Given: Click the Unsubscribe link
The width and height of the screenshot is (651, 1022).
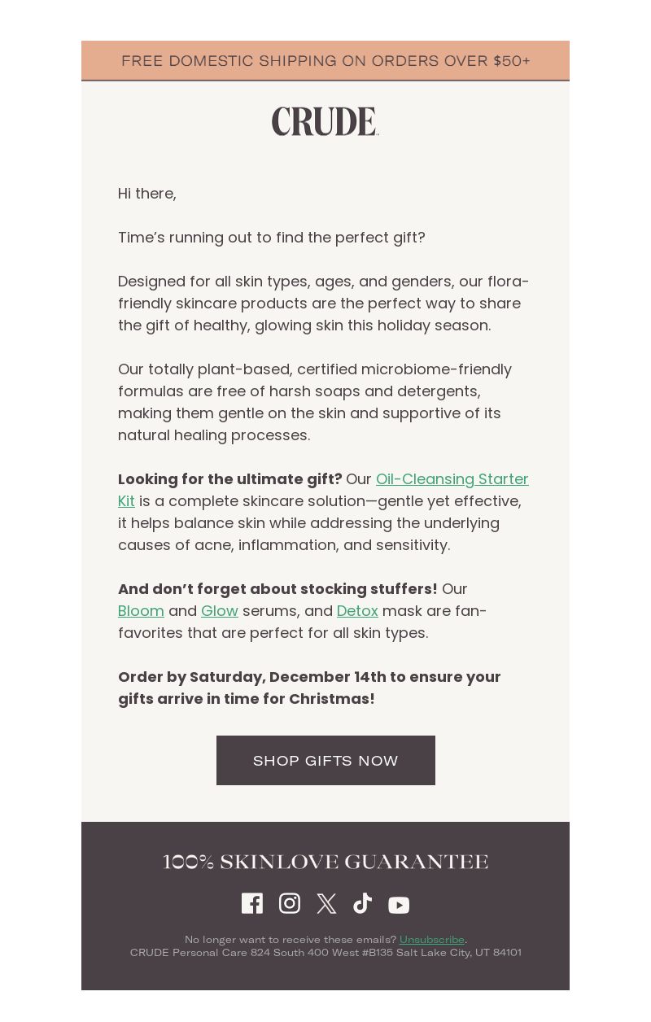Looking at the screenshot, I should point(432,940).
